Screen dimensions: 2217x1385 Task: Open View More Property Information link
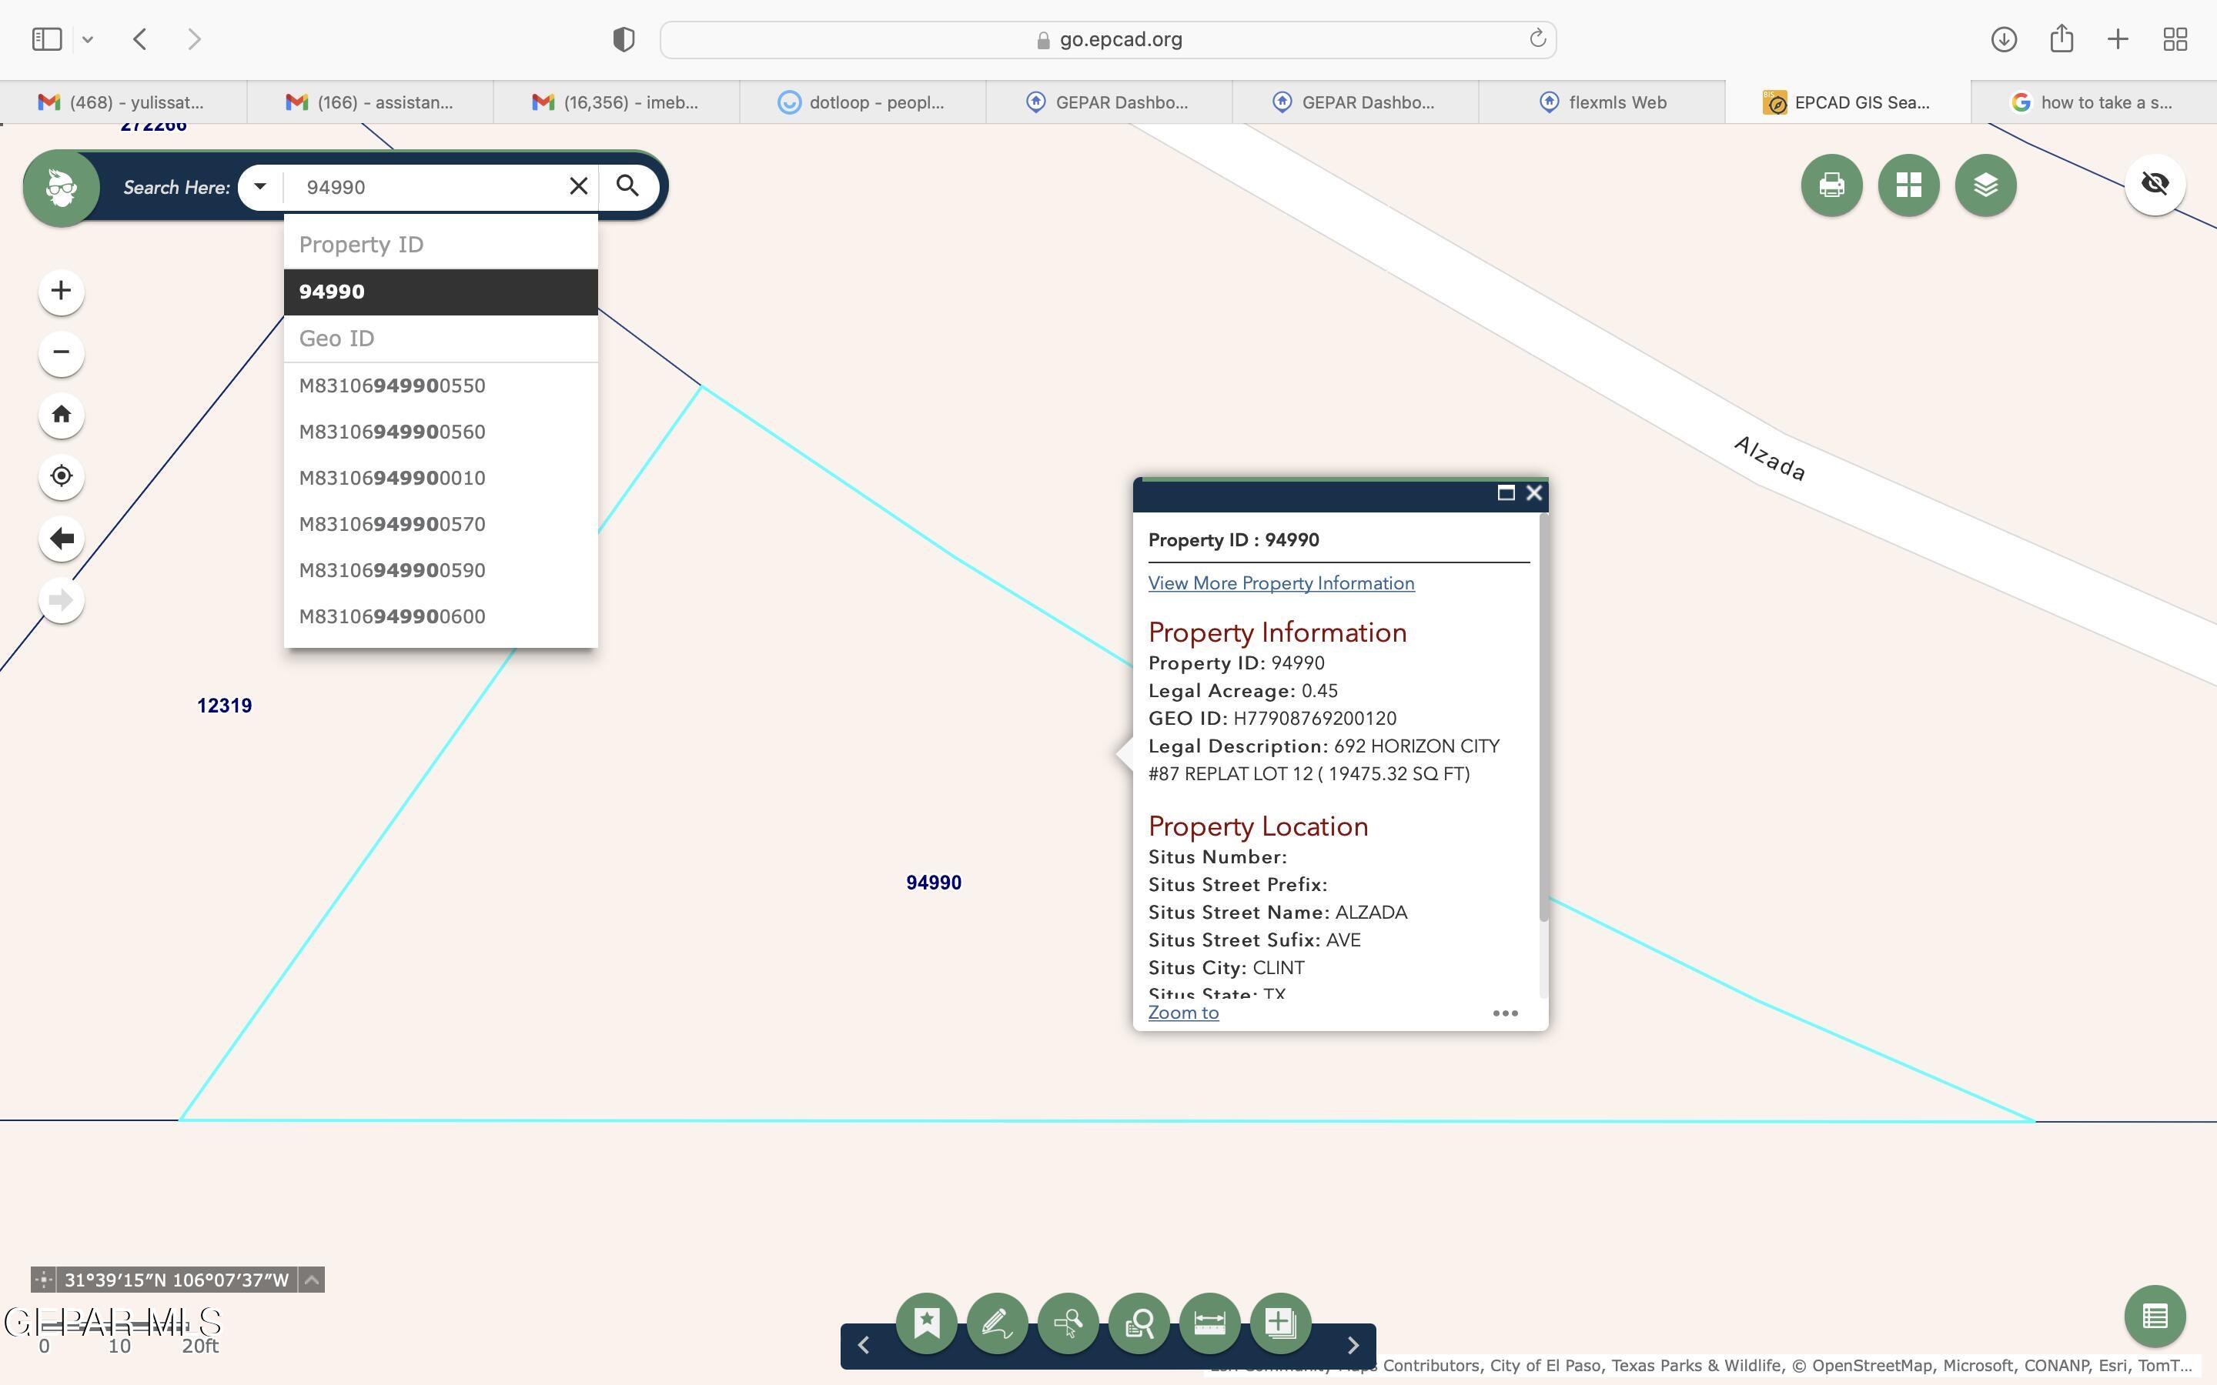[x=1281, y=583]
